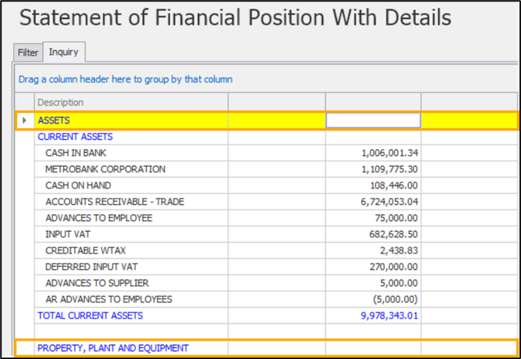Click the 682,628.50 value

(394, 234)
